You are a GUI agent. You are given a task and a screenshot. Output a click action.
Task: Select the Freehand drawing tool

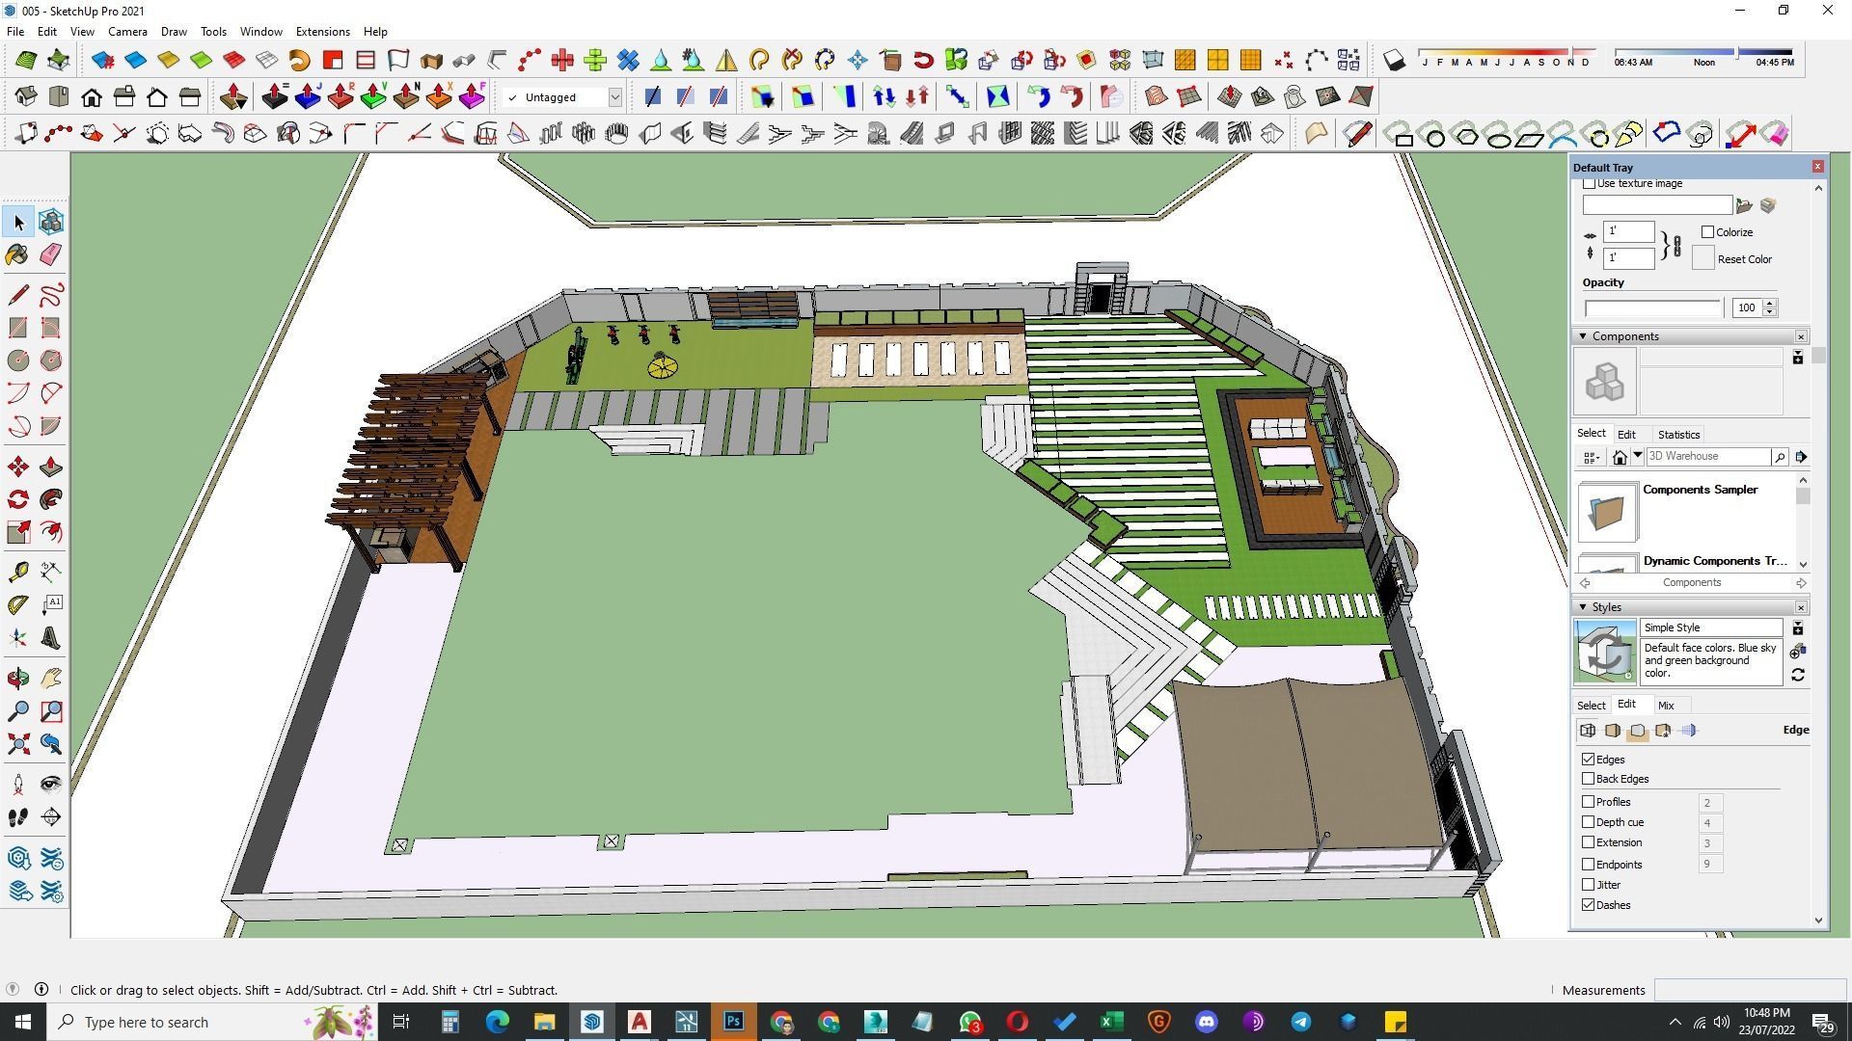click(x=51, y=295)
